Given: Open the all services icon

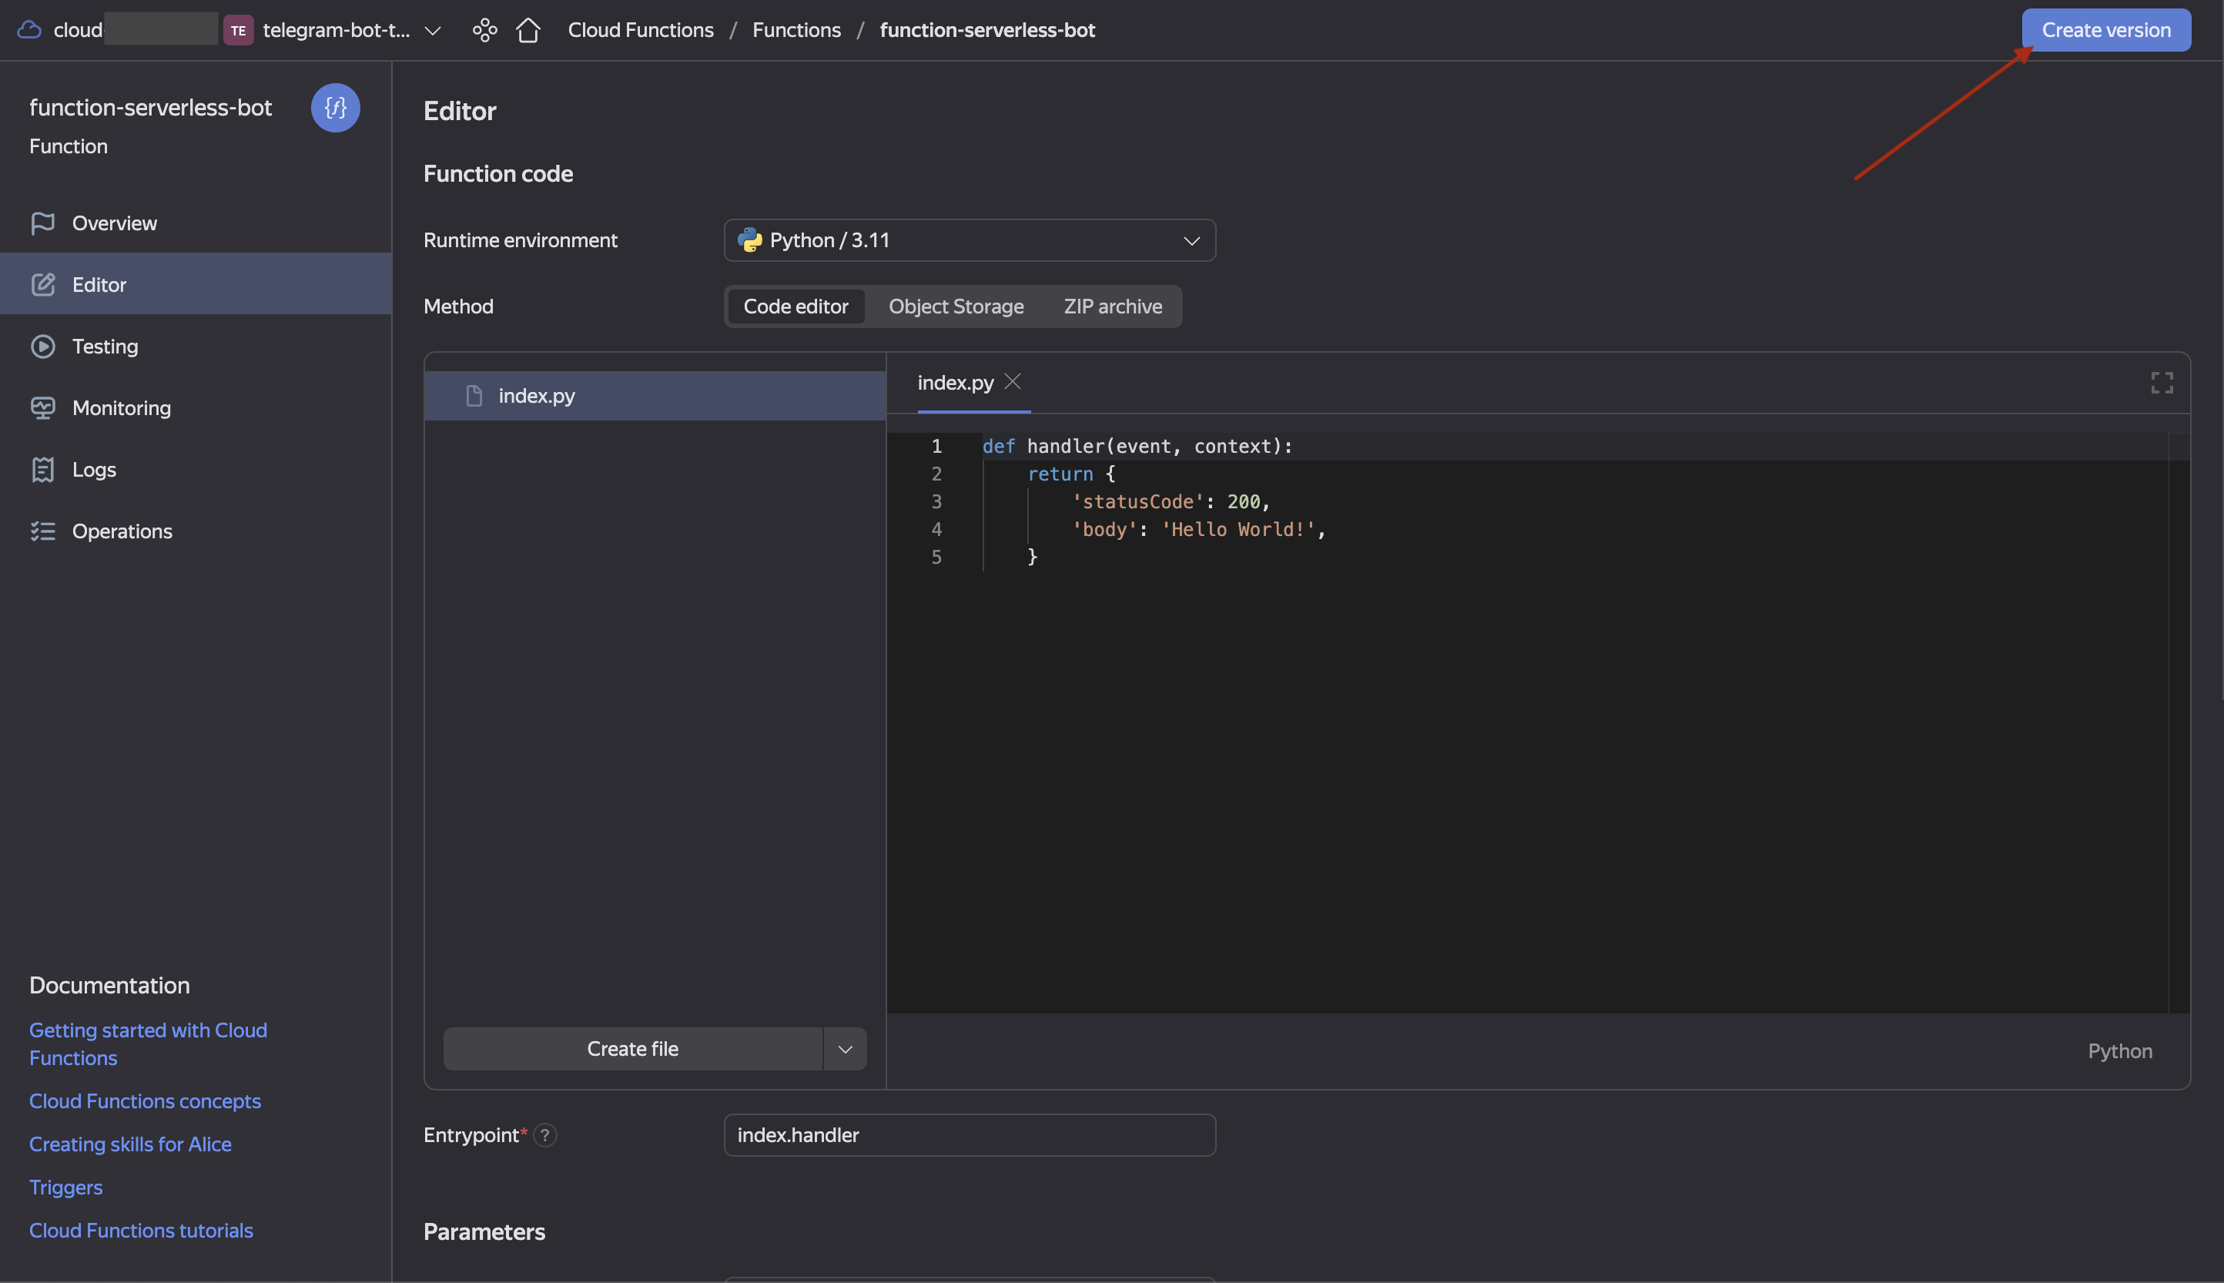Looking at the screenshot, I should pos(484,30).
